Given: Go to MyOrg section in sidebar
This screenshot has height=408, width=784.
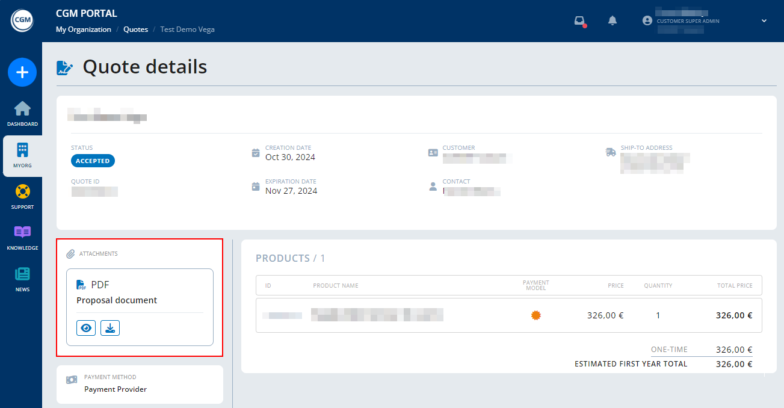Looking at the screenshot, I should coord(22,155).
